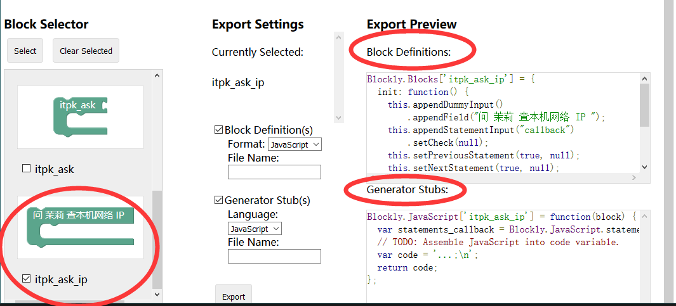Image resolution: width=676 pixels, height=306 pixels.
Task: Click the appendStatementInput("callback") code line
Action: click(x=481, y=129)
